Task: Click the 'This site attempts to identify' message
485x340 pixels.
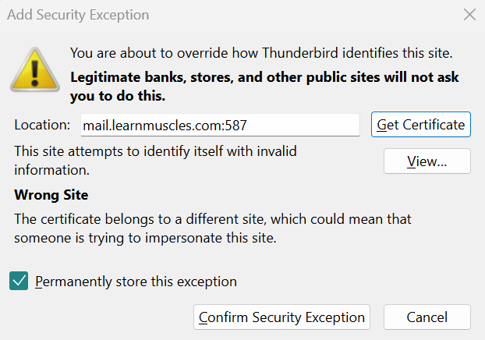Action: point(155,161)
